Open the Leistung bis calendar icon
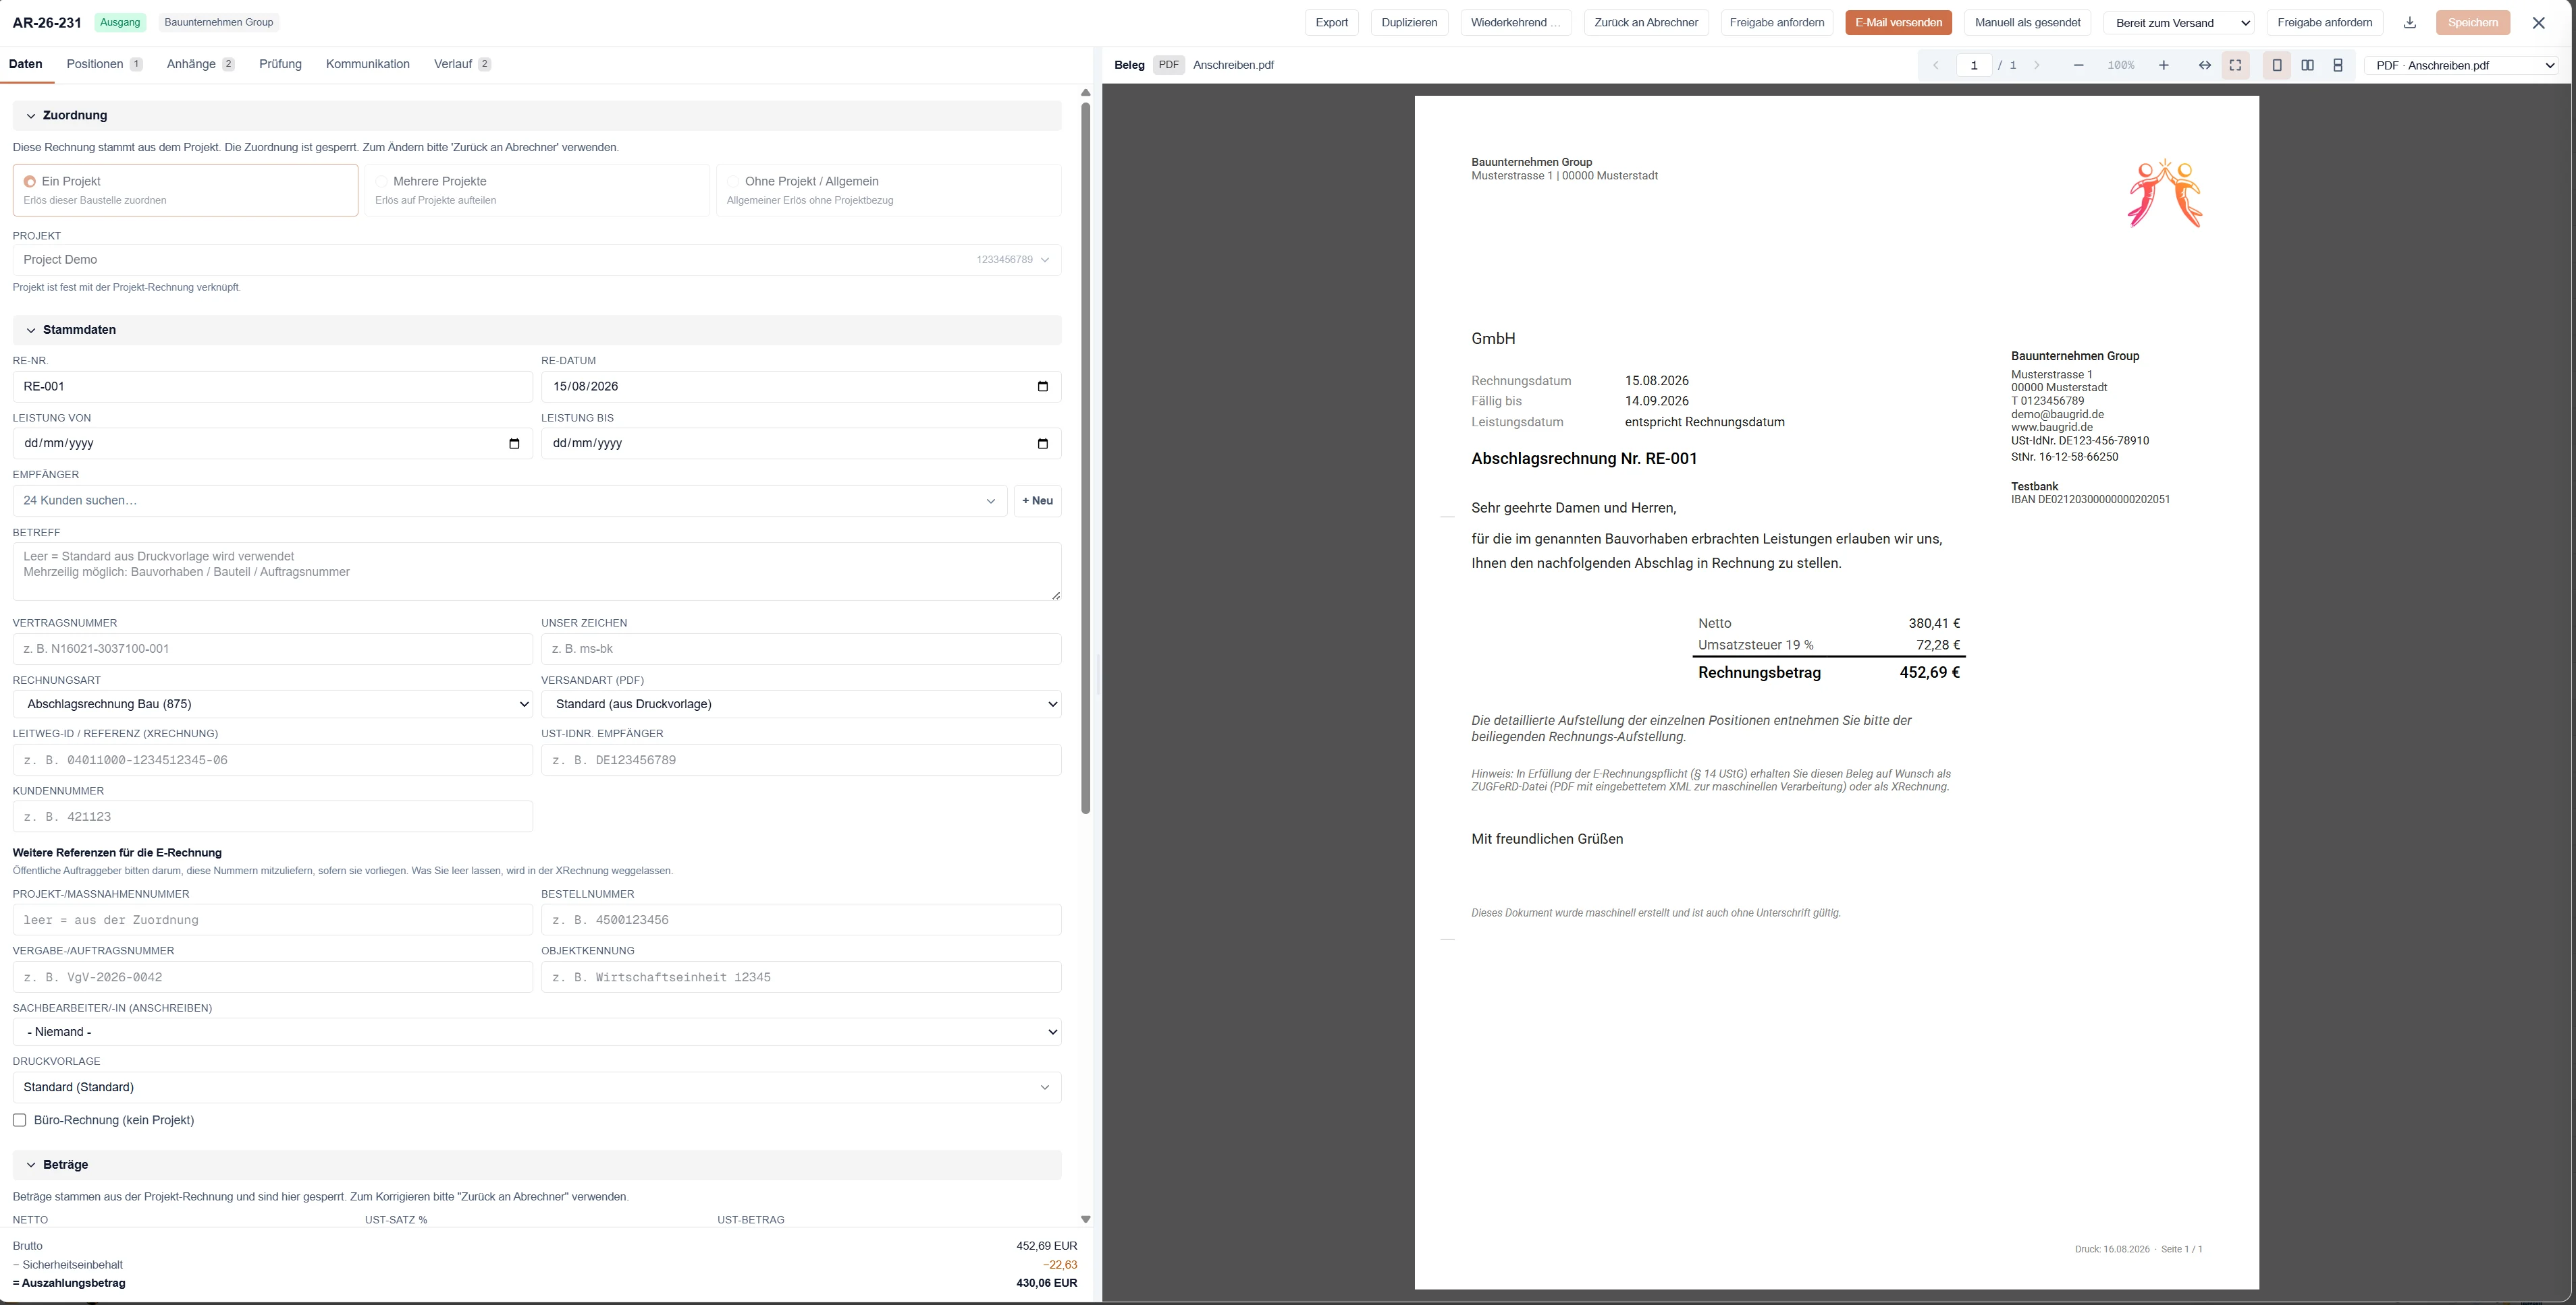Viewport: 2576px width, 1305px height. [1043, 444]
